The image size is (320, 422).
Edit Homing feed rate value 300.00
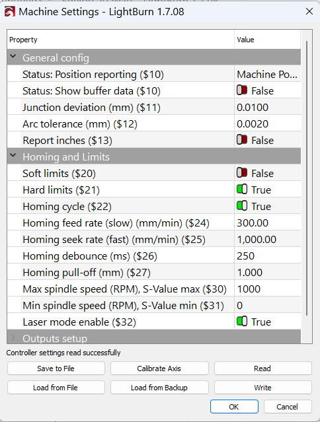(267, 223)
